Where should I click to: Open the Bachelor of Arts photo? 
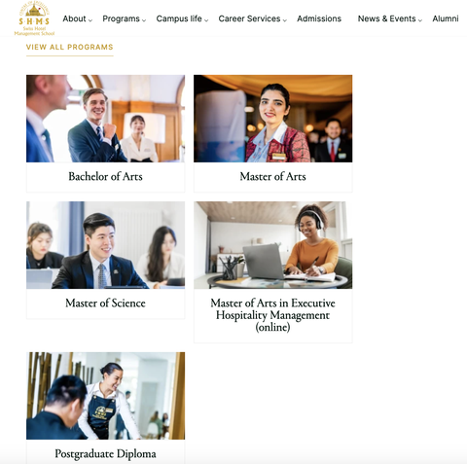(x=106, y=119)
